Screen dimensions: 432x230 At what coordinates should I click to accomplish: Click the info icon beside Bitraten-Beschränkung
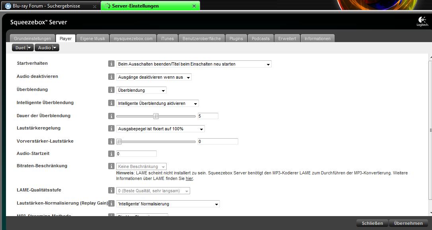111,166
